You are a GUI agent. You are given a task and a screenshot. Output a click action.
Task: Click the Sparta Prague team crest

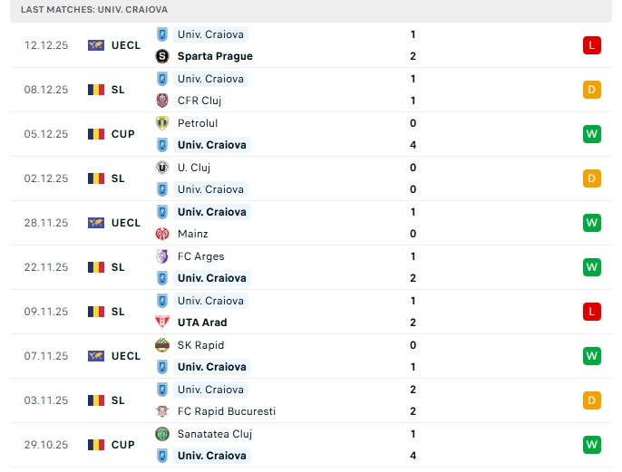pyautogui.click(x=162, y=56)
